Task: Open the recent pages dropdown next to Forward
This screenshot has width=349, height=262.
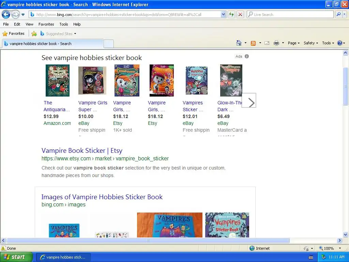Action: click(23, 15)
